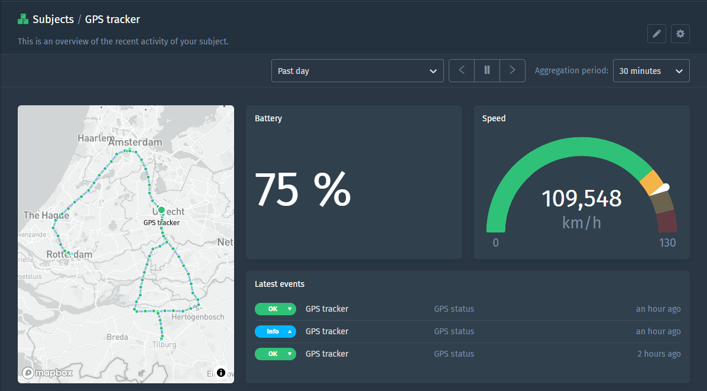Open the Past day time range dropdown
Image resolution: width=707 pixels, height=391 pixels.
coord(357,71)
